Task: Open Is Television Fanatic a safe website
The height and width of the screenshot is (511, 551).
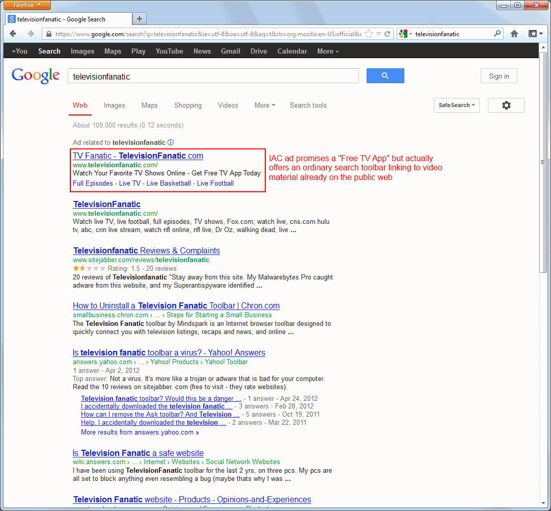Action: 138,453
